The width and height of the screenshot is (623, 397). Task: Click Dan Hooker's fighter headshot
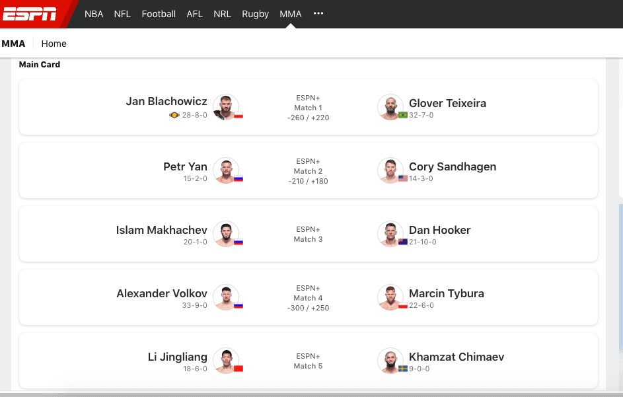point(390,233)
